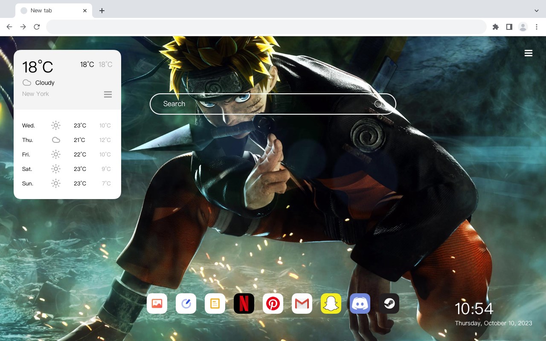This screenshot has height=341, width=546.
Task: Go back using the browser back arrow
Action: [x=9, y=27]
